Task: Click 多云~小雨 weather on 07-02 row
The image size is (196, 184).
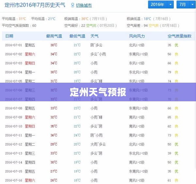Action: pos(98,54)
